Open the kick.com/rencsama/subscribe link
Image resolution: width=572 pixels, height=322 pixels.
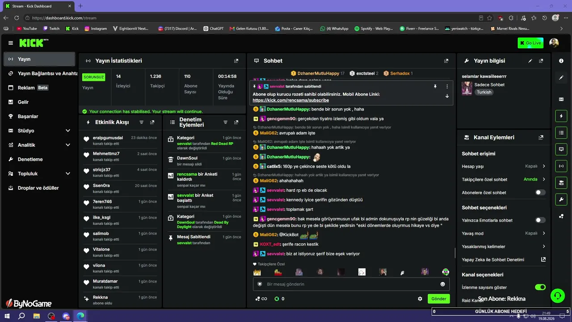click(290, 101)
